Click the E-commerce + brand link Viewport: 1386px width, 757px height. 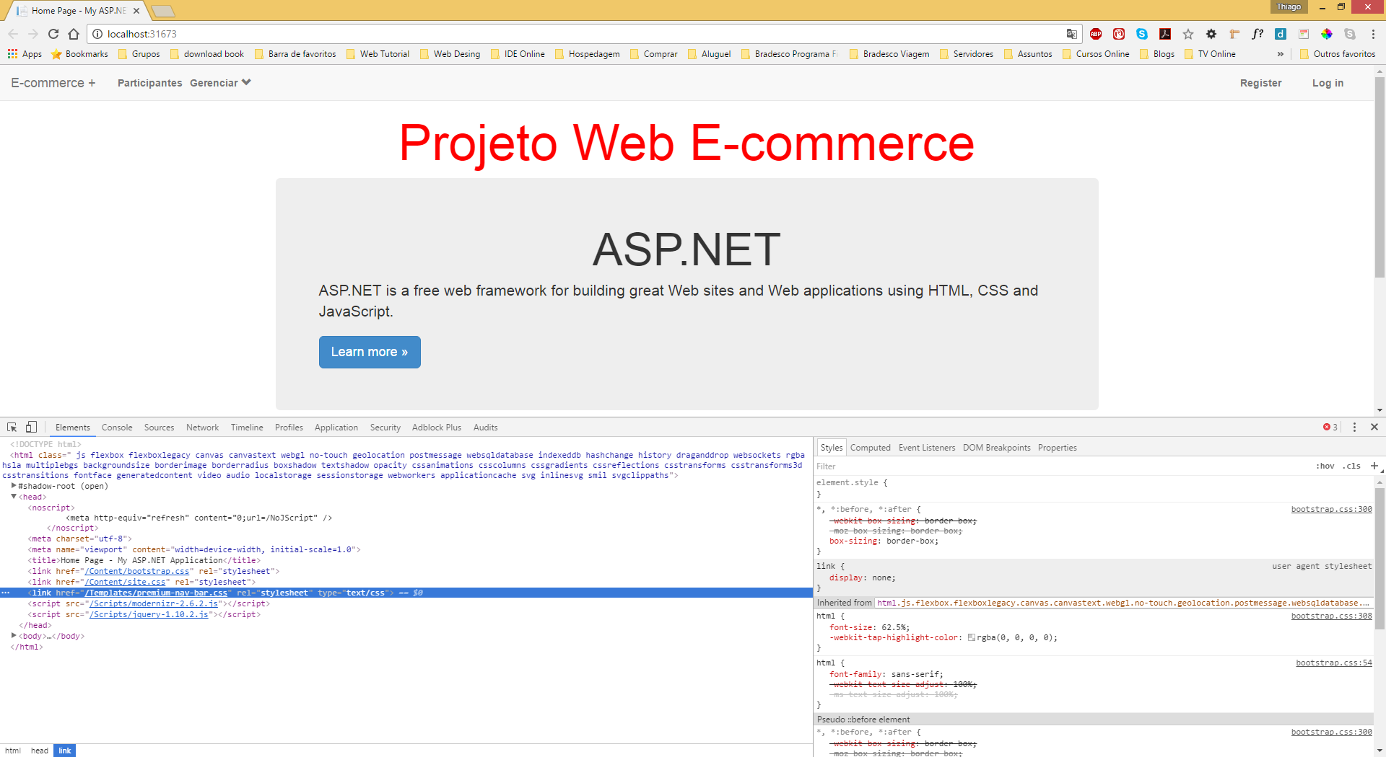click(x=53, y=83)
